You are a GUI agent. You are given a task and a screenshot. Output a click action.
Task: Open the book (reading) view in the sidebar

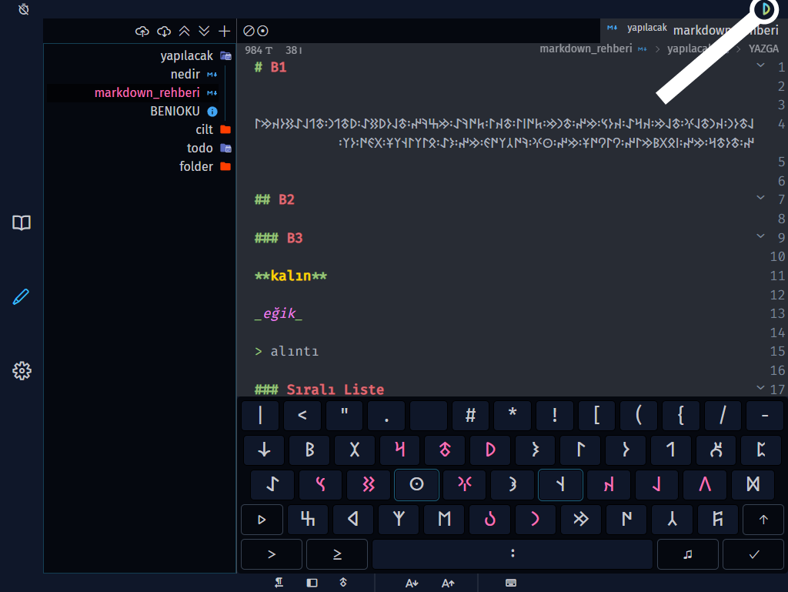coord(22,223)
